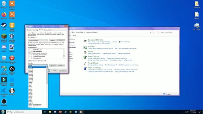The height and width of the screenshot is (114, 203).
Task: Click the Devices and Printers icon
Action: click(85, 41)
